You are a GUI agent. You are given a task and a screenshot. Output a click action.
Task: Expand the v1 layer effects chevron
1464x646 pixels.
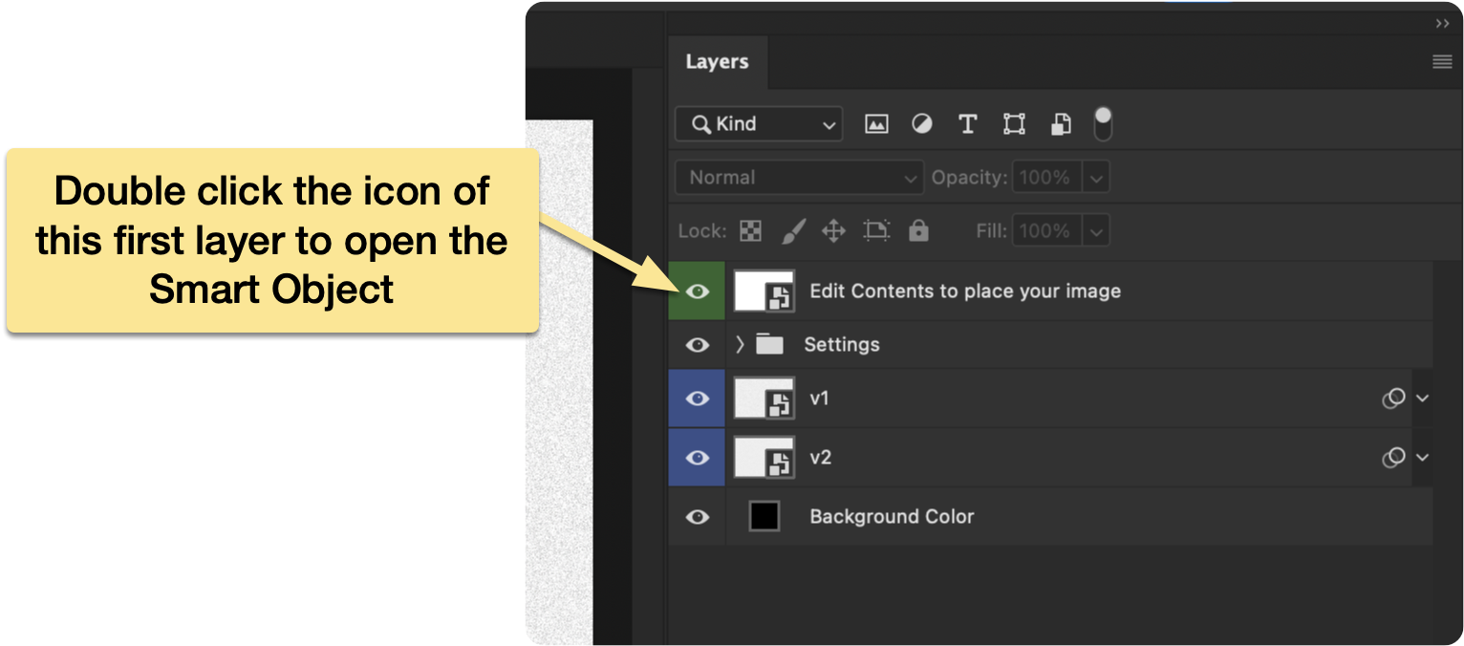[x=1422, y=398]
